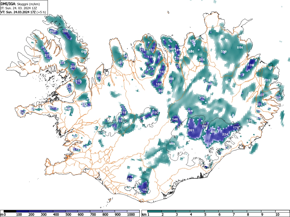Click the visibility value 384
This screenshot has width=290, height=217.
tap(99, 76)
